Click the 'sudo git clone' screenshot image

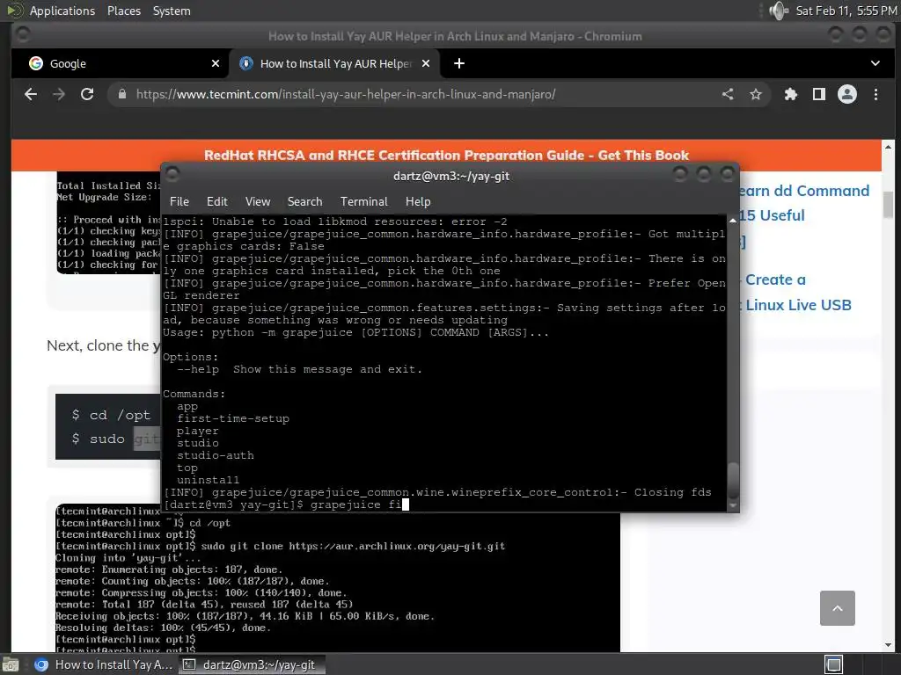(x=338, y=581)
